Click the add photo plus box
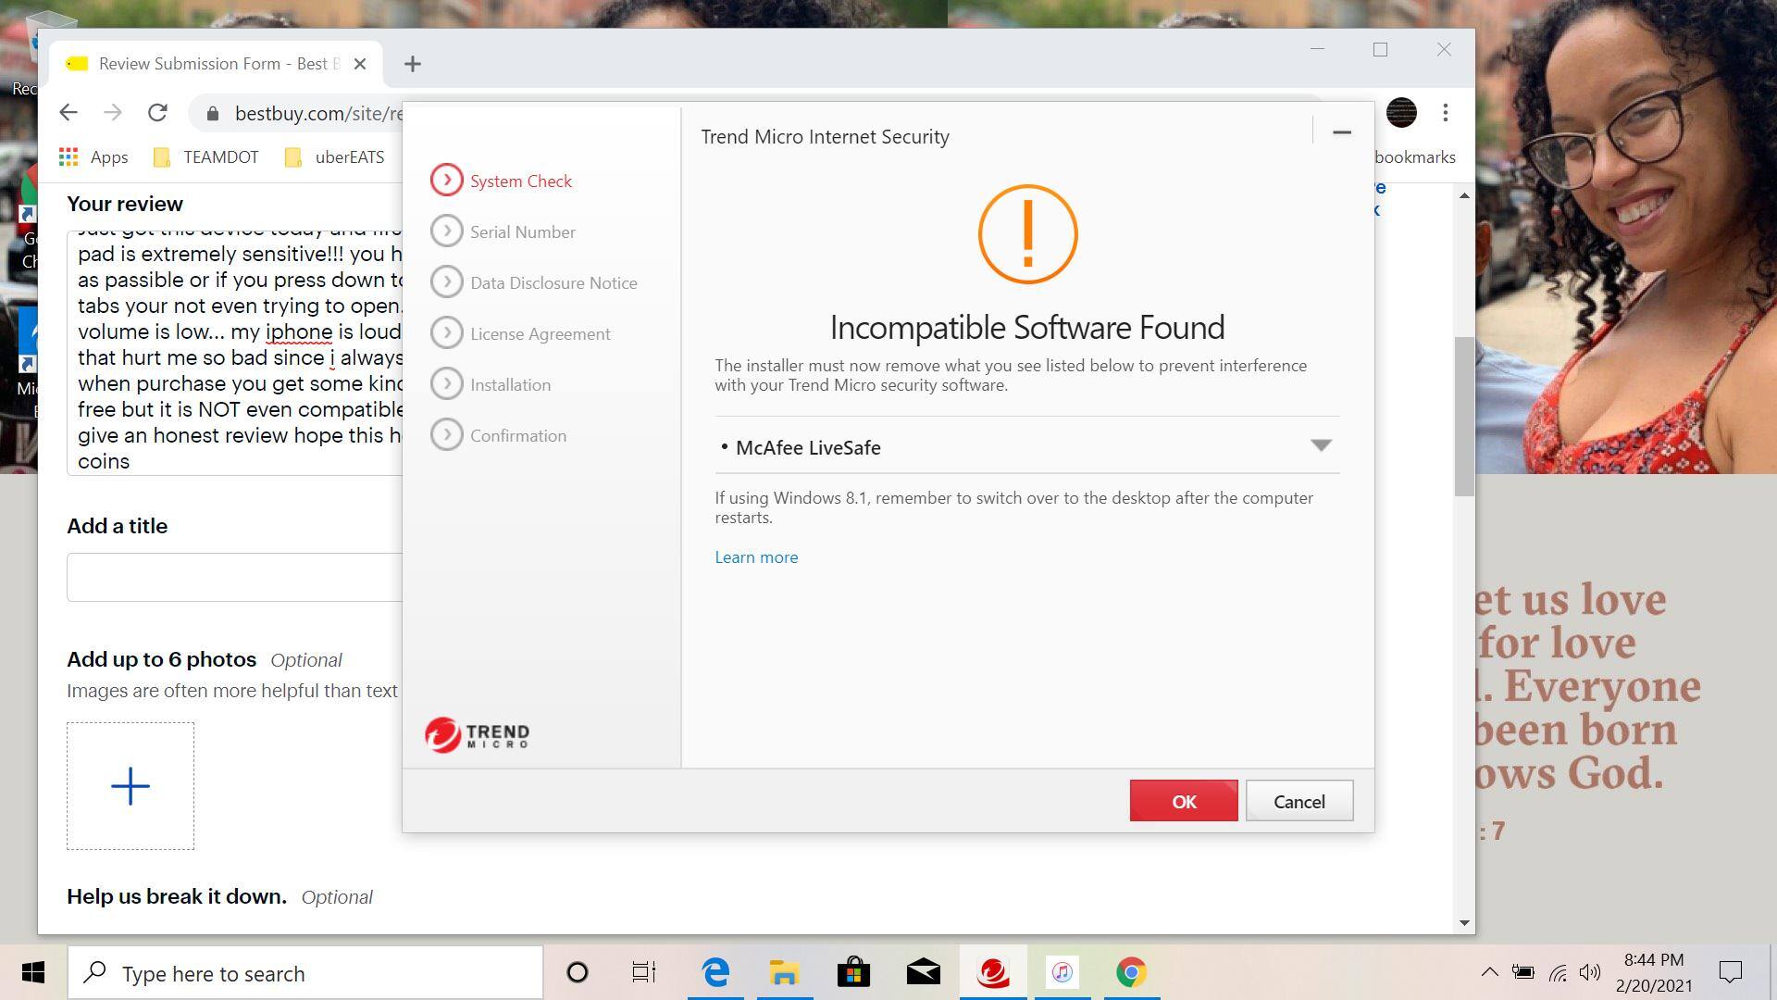 [130, 786]
